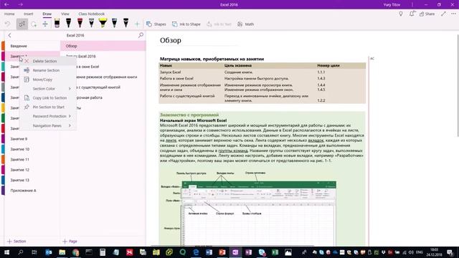This screenshot has height=258, width=459.
Task: Open the Занятие 12 section
Action: 32,170
